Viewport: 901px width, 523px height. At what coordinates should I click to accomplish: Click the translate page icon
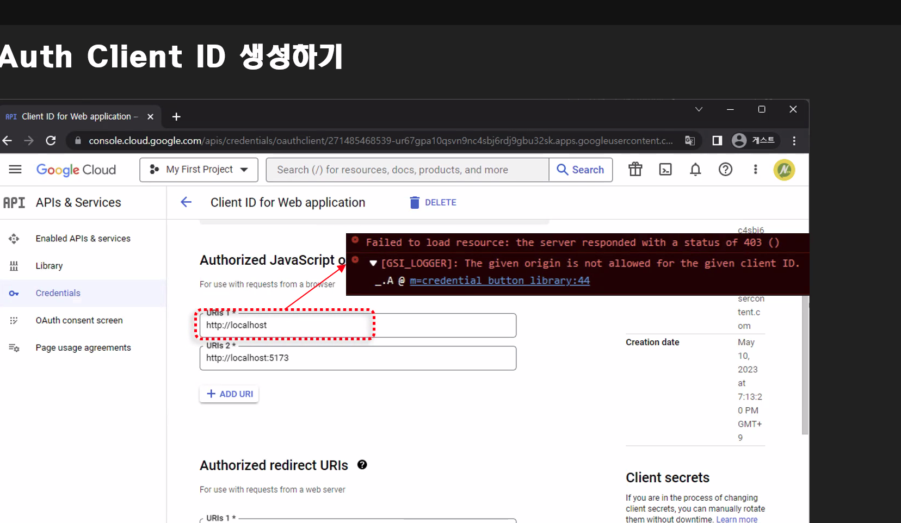point(690,141)
